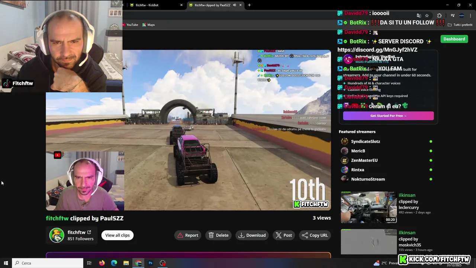Download the clip

[252, 235]
